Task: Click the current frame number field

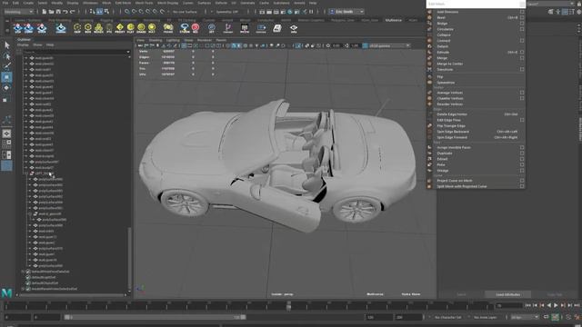Action: click(x=509, y=306)
